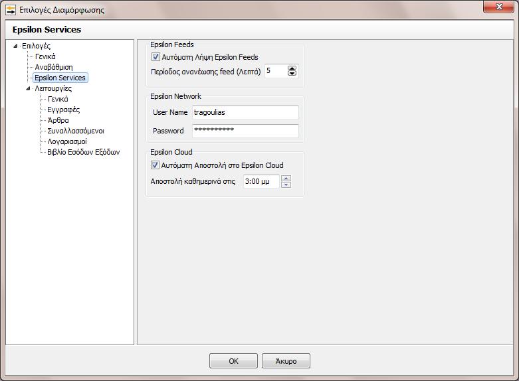Cancel with the Άκυρο button
Image resolution: width=519 pixels, height=381 pixels.
pos(286,361)
